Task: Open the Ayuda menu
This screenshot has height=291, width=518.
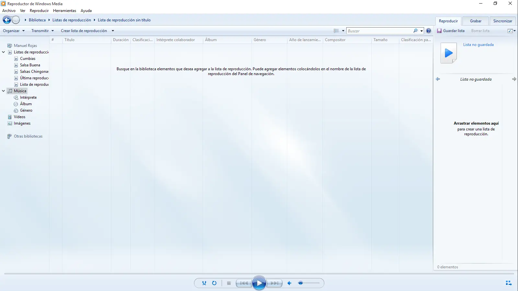Action: [x=86, y=11]
